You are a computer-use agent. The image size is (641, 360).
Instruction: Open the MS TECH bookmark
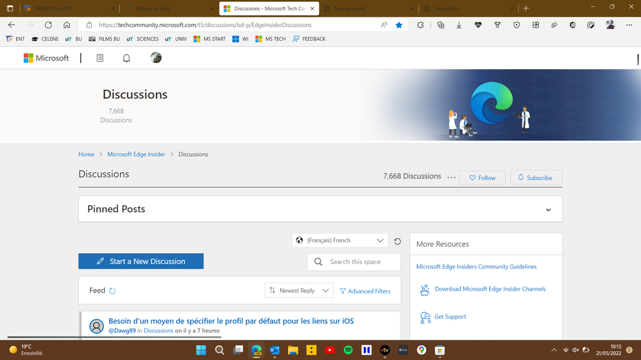point(270,39)
